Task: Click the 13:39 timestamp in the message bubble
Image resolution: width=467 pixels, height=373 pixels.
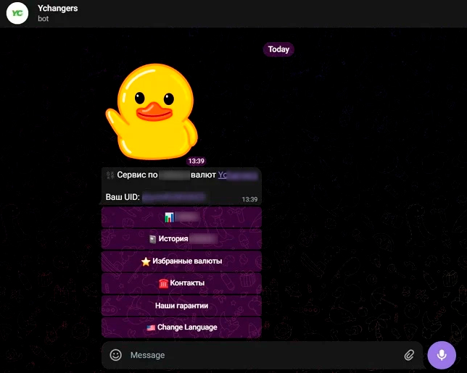Action: click(249, 198)
